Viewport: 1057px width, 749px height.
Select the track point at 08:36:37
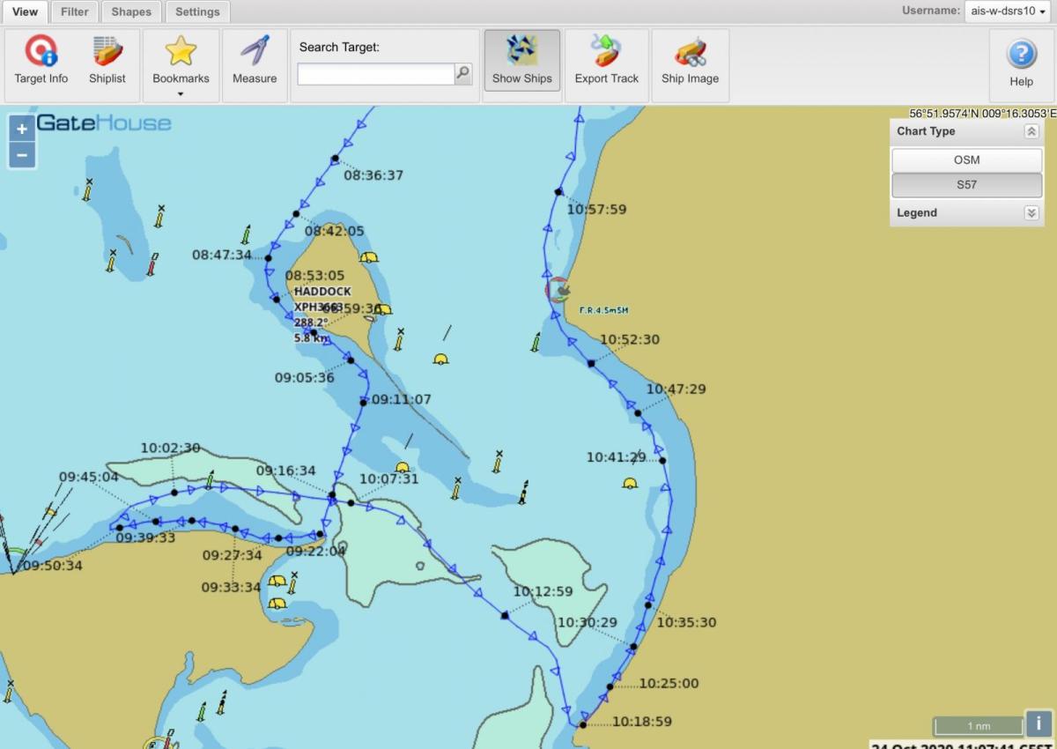pyautogui.click(x=335, y=159)
